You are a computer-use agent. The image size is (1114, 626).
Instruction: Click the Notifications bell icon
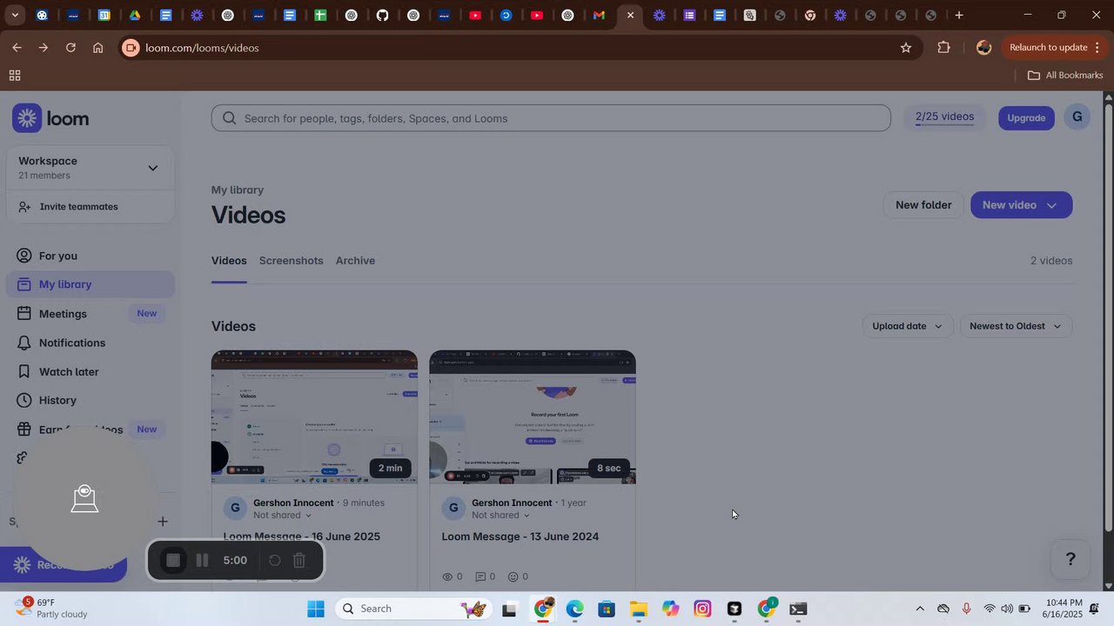24,343
